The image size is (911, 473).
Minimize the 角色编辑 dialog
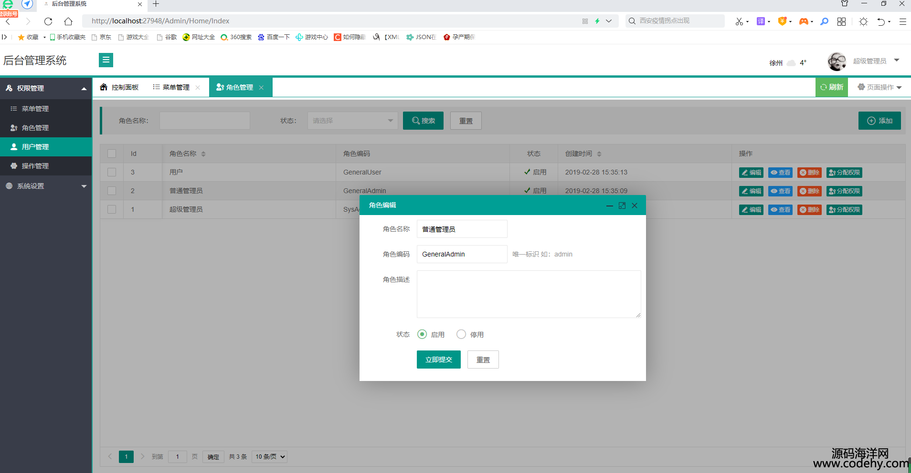point(609,206)
